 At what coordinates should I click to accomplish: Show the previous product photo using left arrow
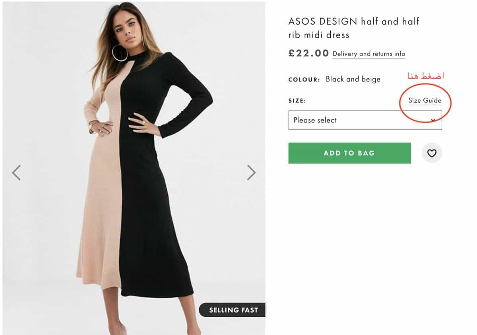(x=16, y=173)
